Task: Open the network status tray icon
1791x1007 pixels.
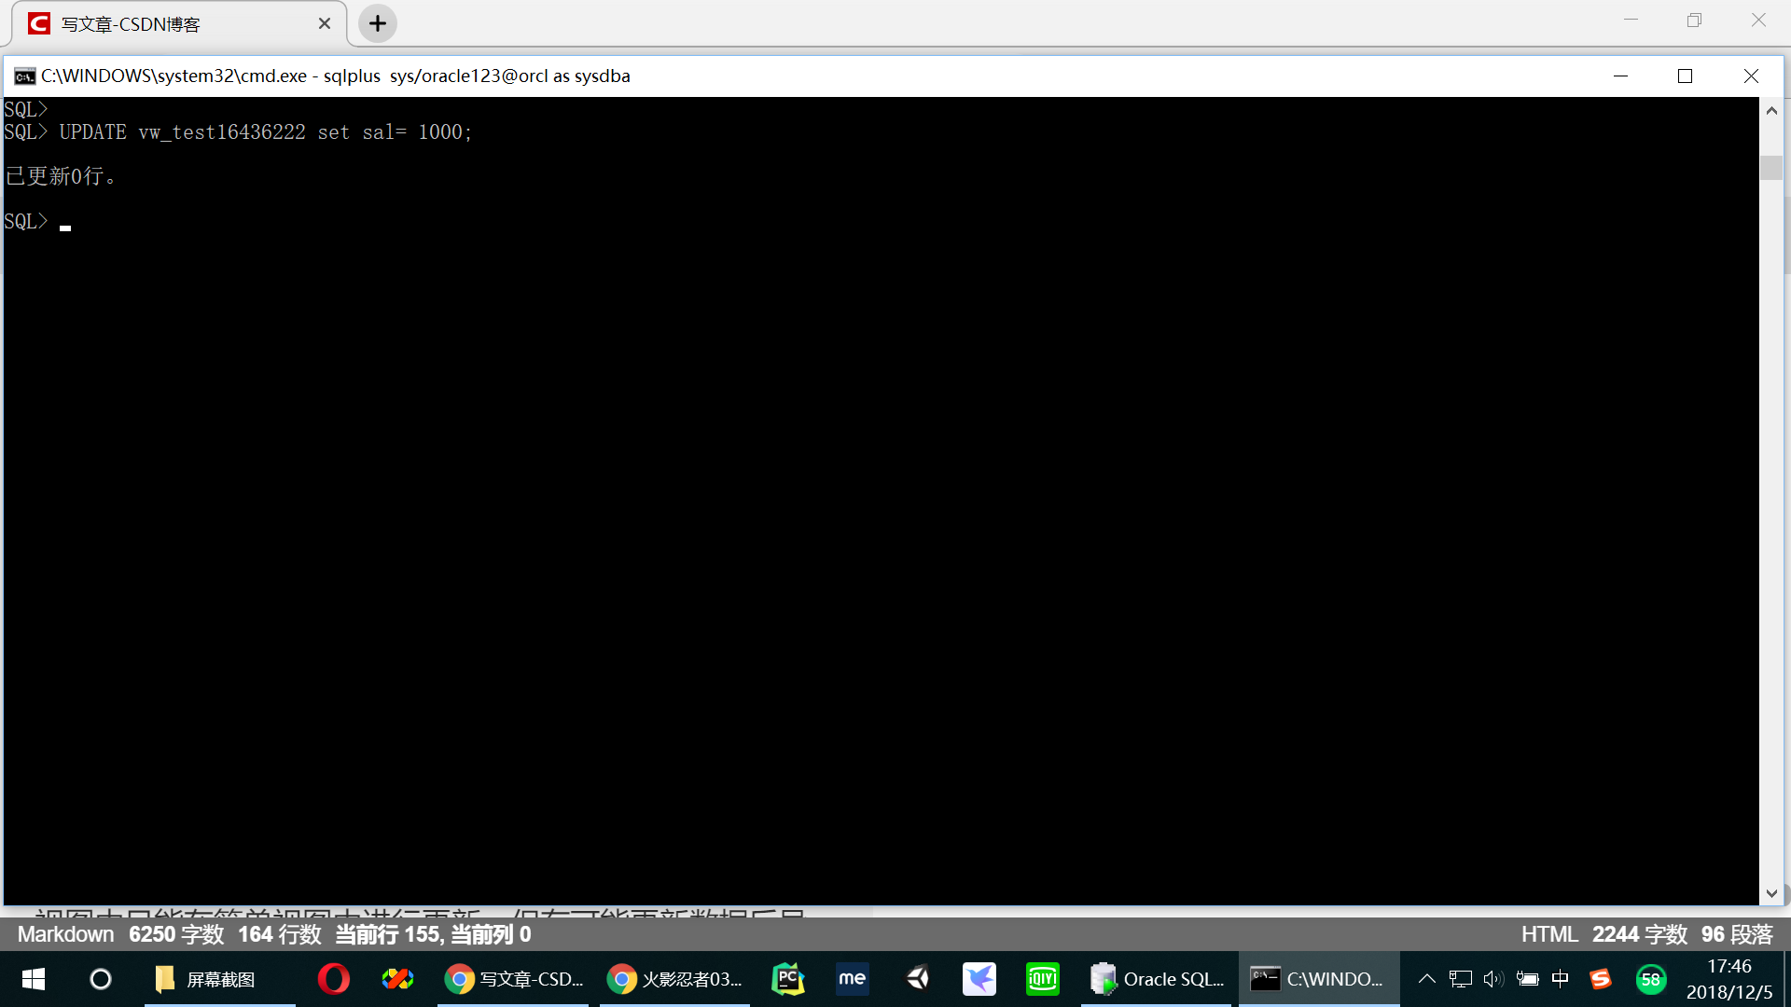Action: [x=1461, y=979]
